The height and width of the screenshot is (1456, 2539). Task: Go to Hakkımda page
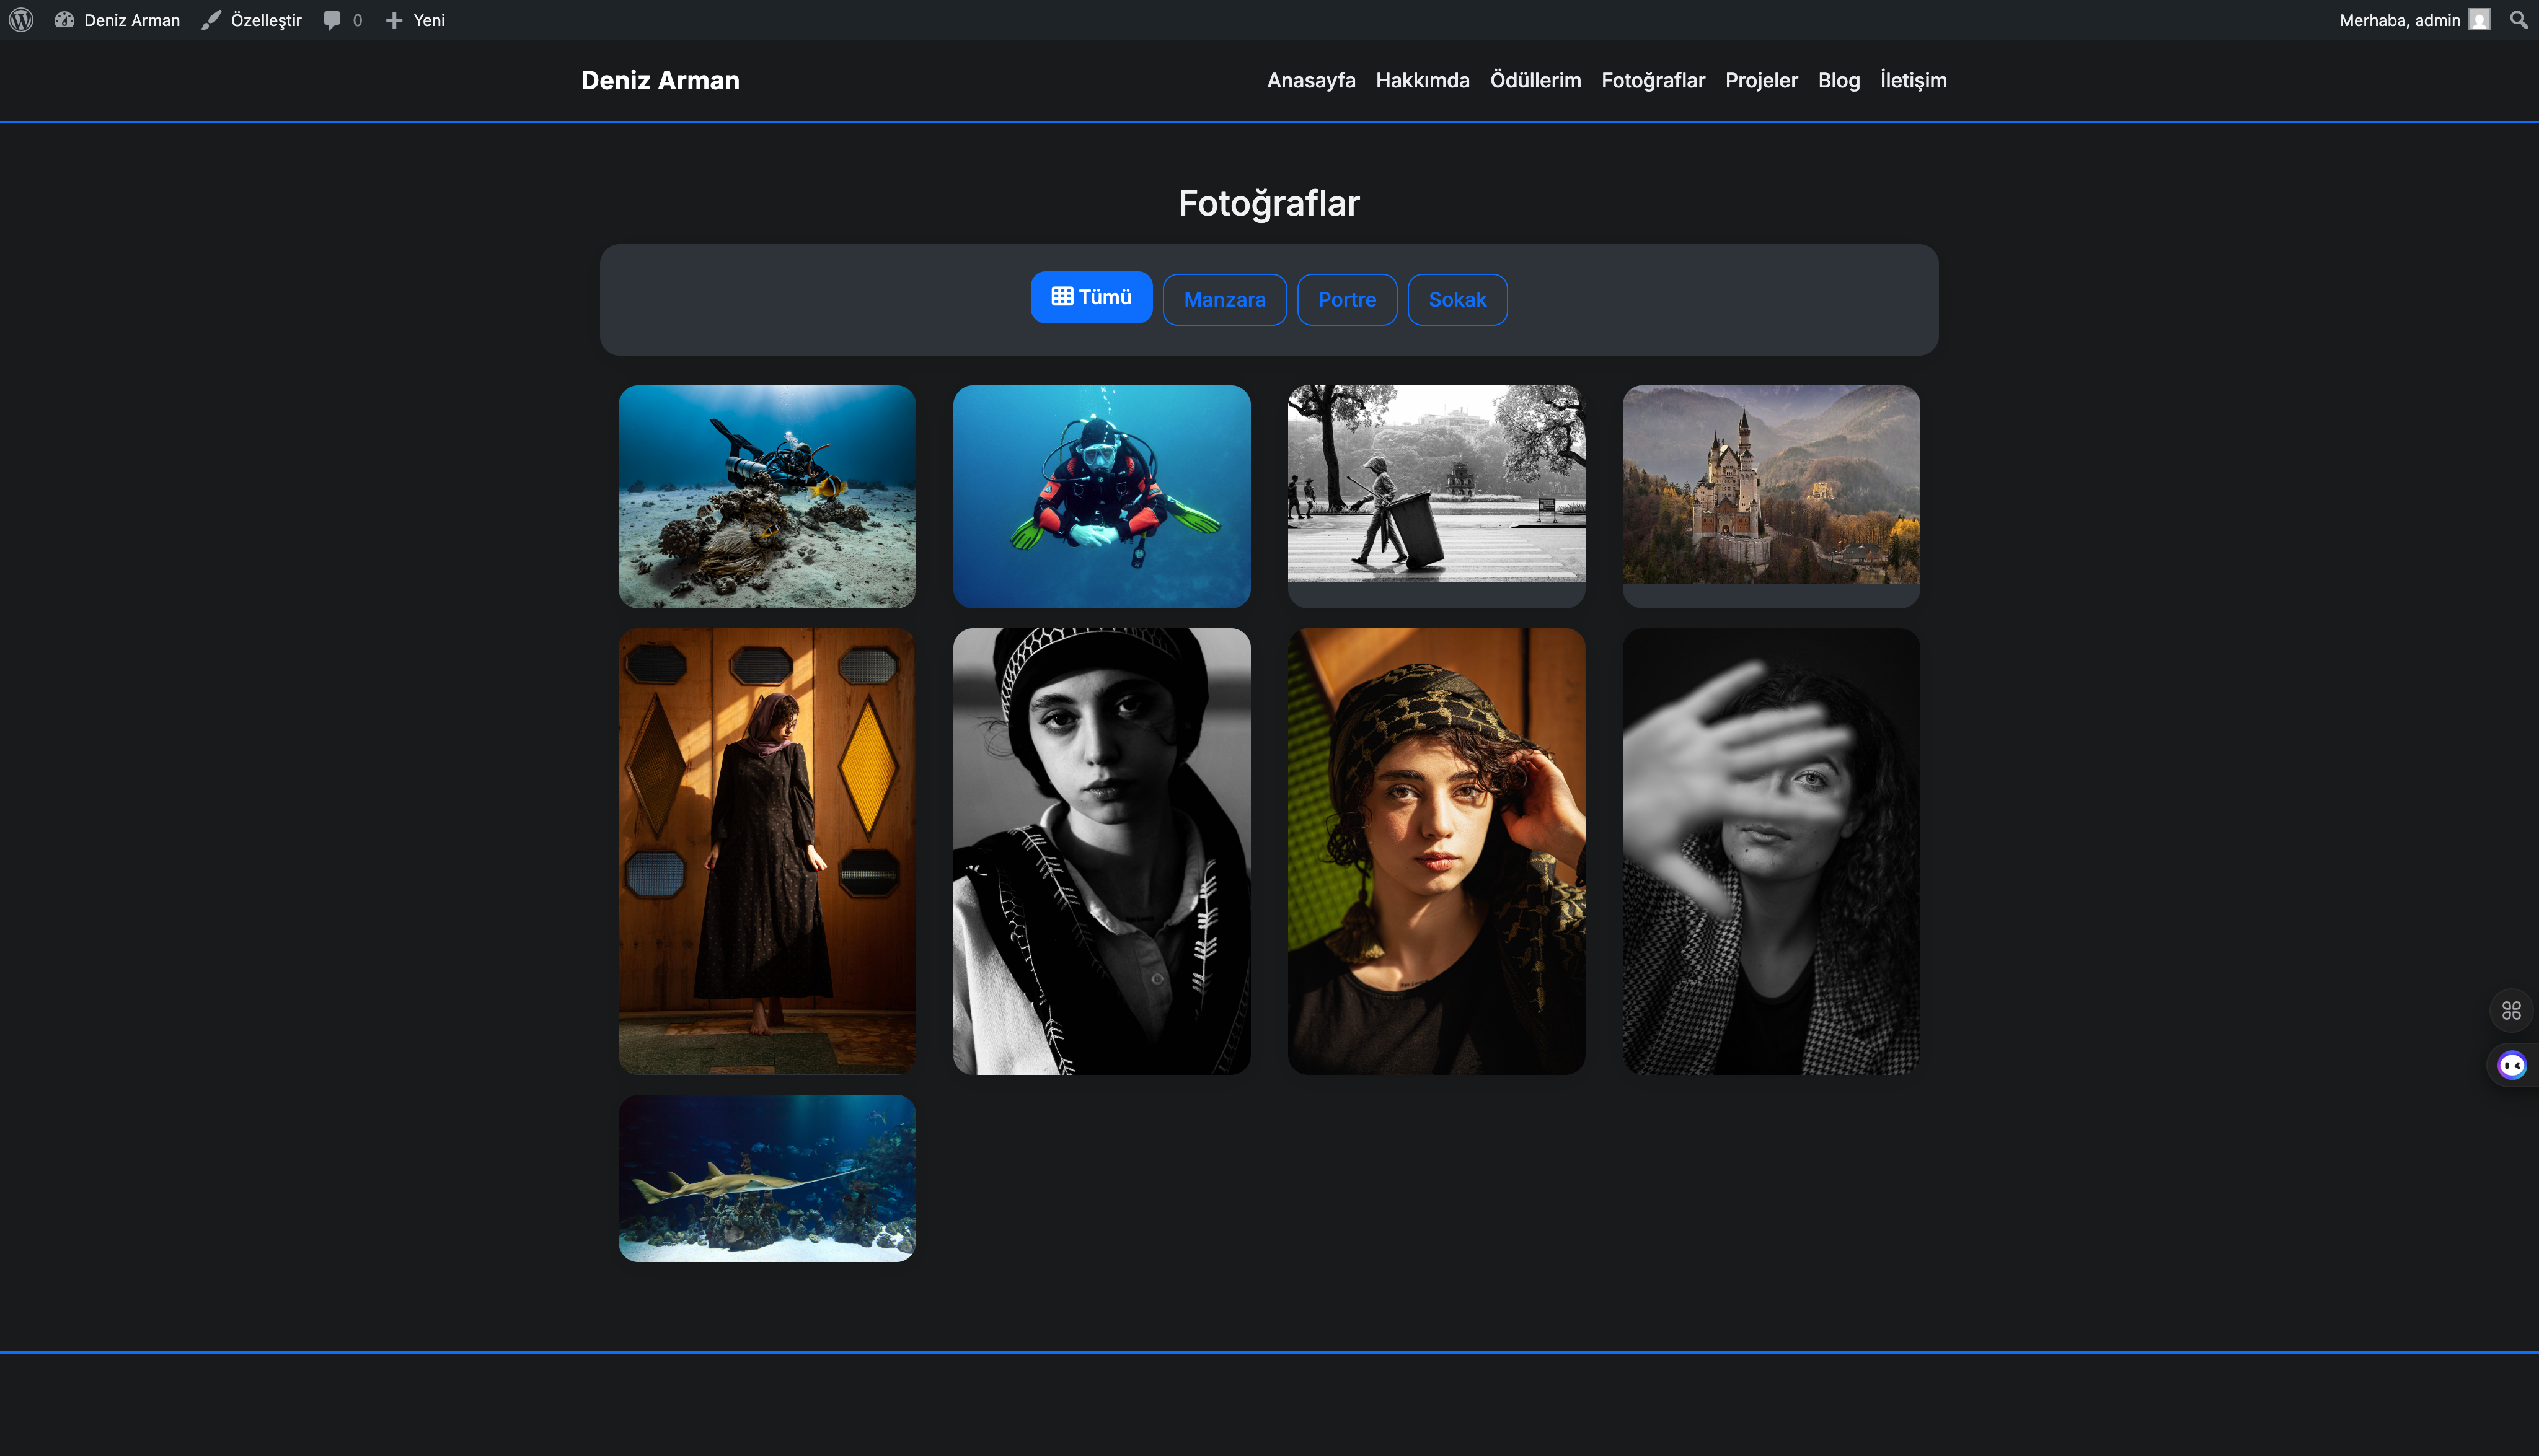click(x=1421, y=80)
